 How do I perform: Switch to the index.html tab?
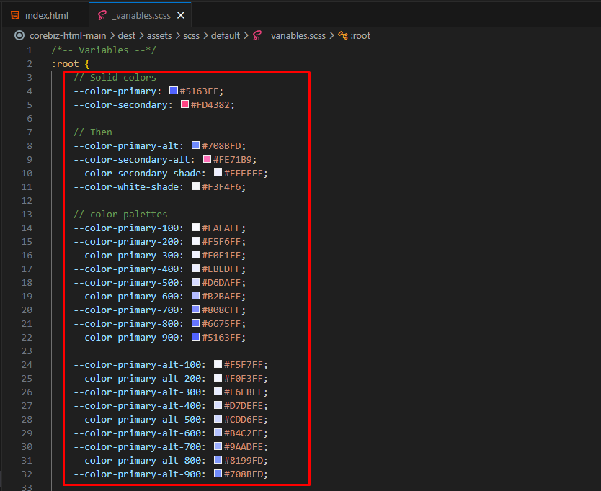point(45,15)
